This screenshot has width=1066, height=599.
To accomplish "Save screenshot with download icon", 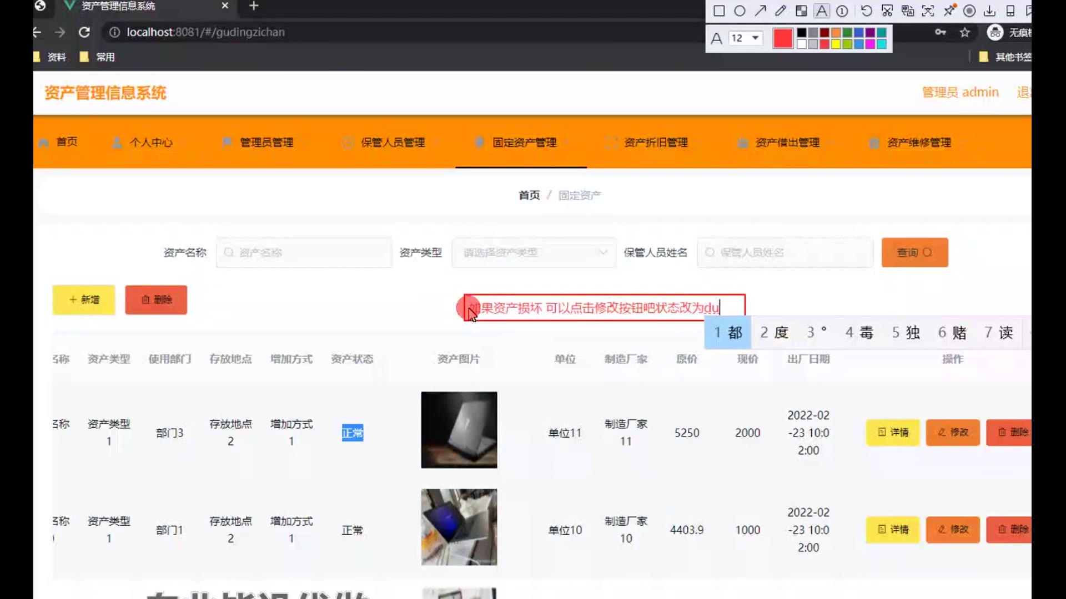I will tap(989, 11).
